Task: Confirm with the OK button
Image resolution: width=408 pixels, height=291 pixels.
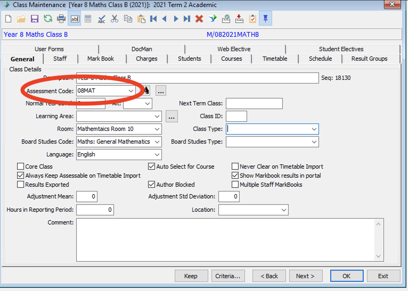Action: [347, 276]
